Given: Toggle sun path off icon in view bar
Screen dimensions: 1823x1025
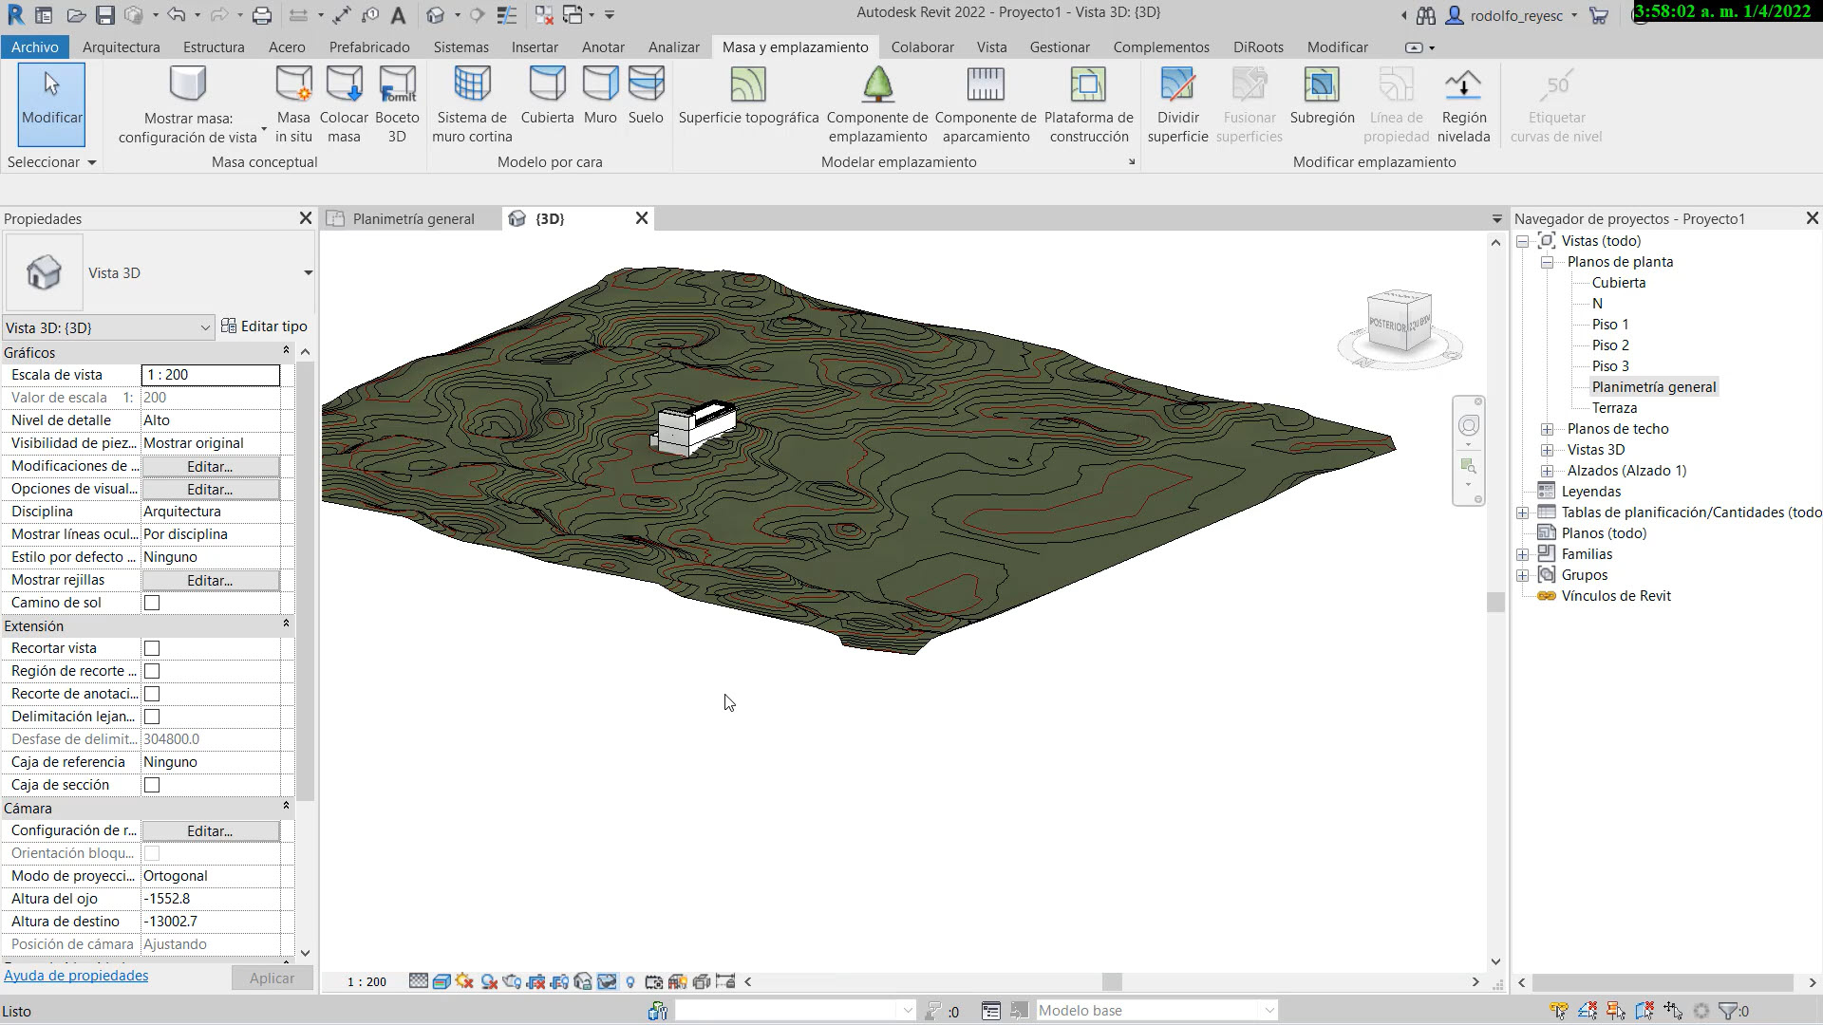Looking at the screenshot, I should click(464, 981).
